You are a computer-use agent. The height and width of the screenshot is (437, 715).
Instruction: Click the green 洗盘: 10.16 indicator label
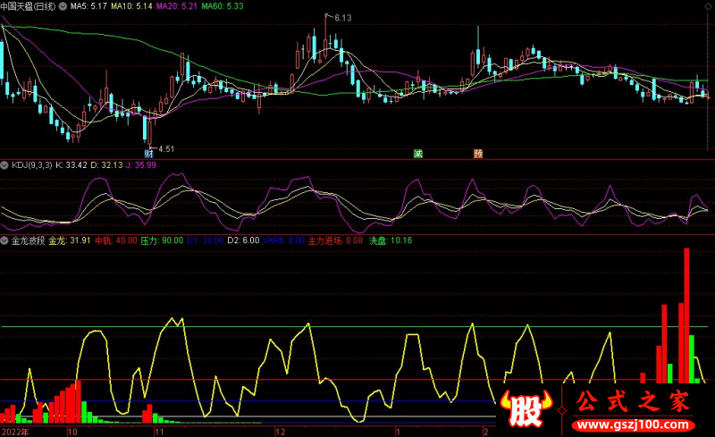click(391, 240)
